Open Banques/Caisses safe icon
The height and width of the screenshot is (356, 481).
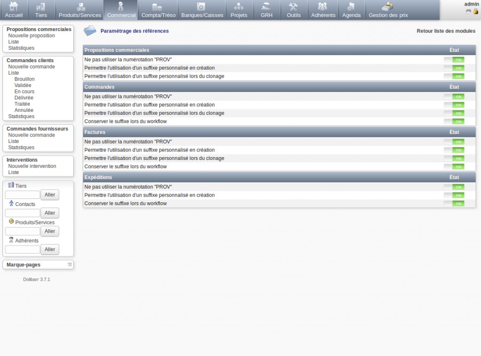pos(201,7)
